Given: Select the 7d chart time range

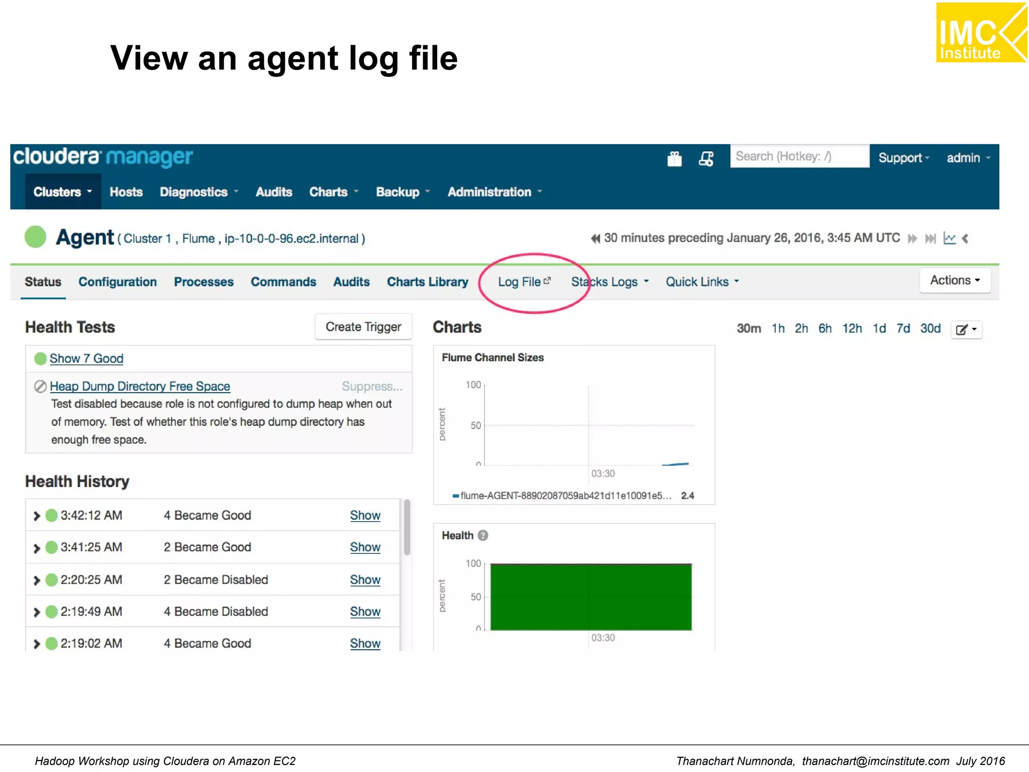Looking at the screenshot, I should point(903,329).
